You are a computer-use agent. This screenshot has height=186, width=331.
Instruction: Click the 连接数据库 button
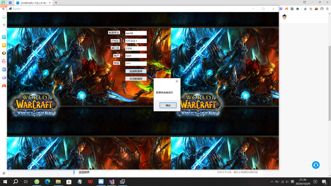(x=136, y=71)
